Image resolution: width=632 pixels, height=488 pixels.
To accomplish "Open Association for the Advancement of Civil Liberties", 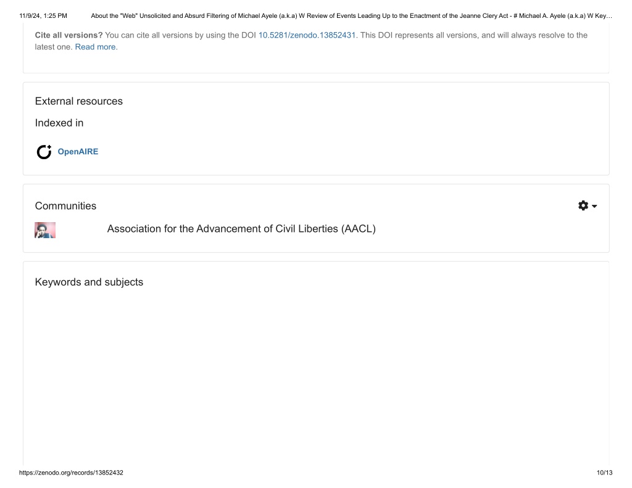I will click(x=241, y=228).
